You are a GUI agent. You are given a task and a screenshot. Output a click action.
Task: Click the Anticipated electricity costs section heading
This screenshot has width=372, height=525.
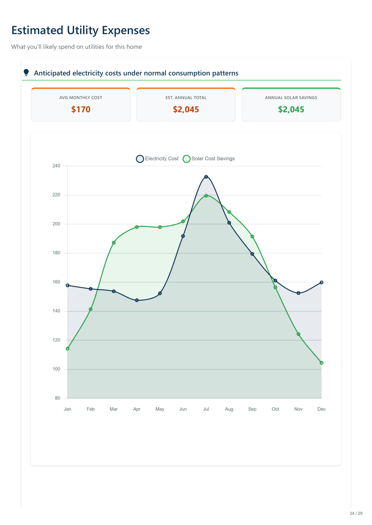(136, 73)
